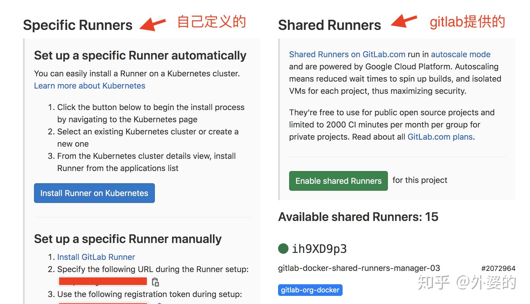Open Shared Runners on GitLab.com link

click(x=347, y=54)
